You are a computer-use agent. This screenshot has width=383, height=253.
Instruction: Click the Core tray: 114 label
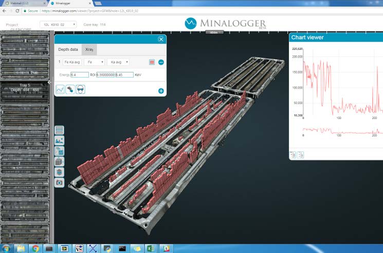[x=95, y=25]
